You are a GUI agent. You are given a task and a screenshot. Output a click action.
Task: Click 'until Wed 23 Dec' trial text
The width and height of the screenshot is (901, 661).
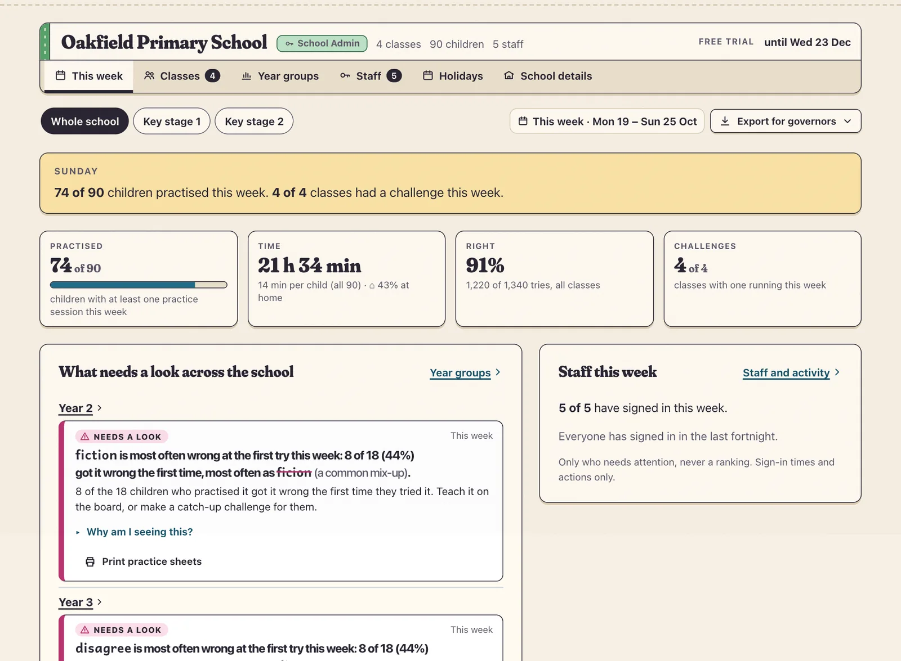tap(808, 42)
